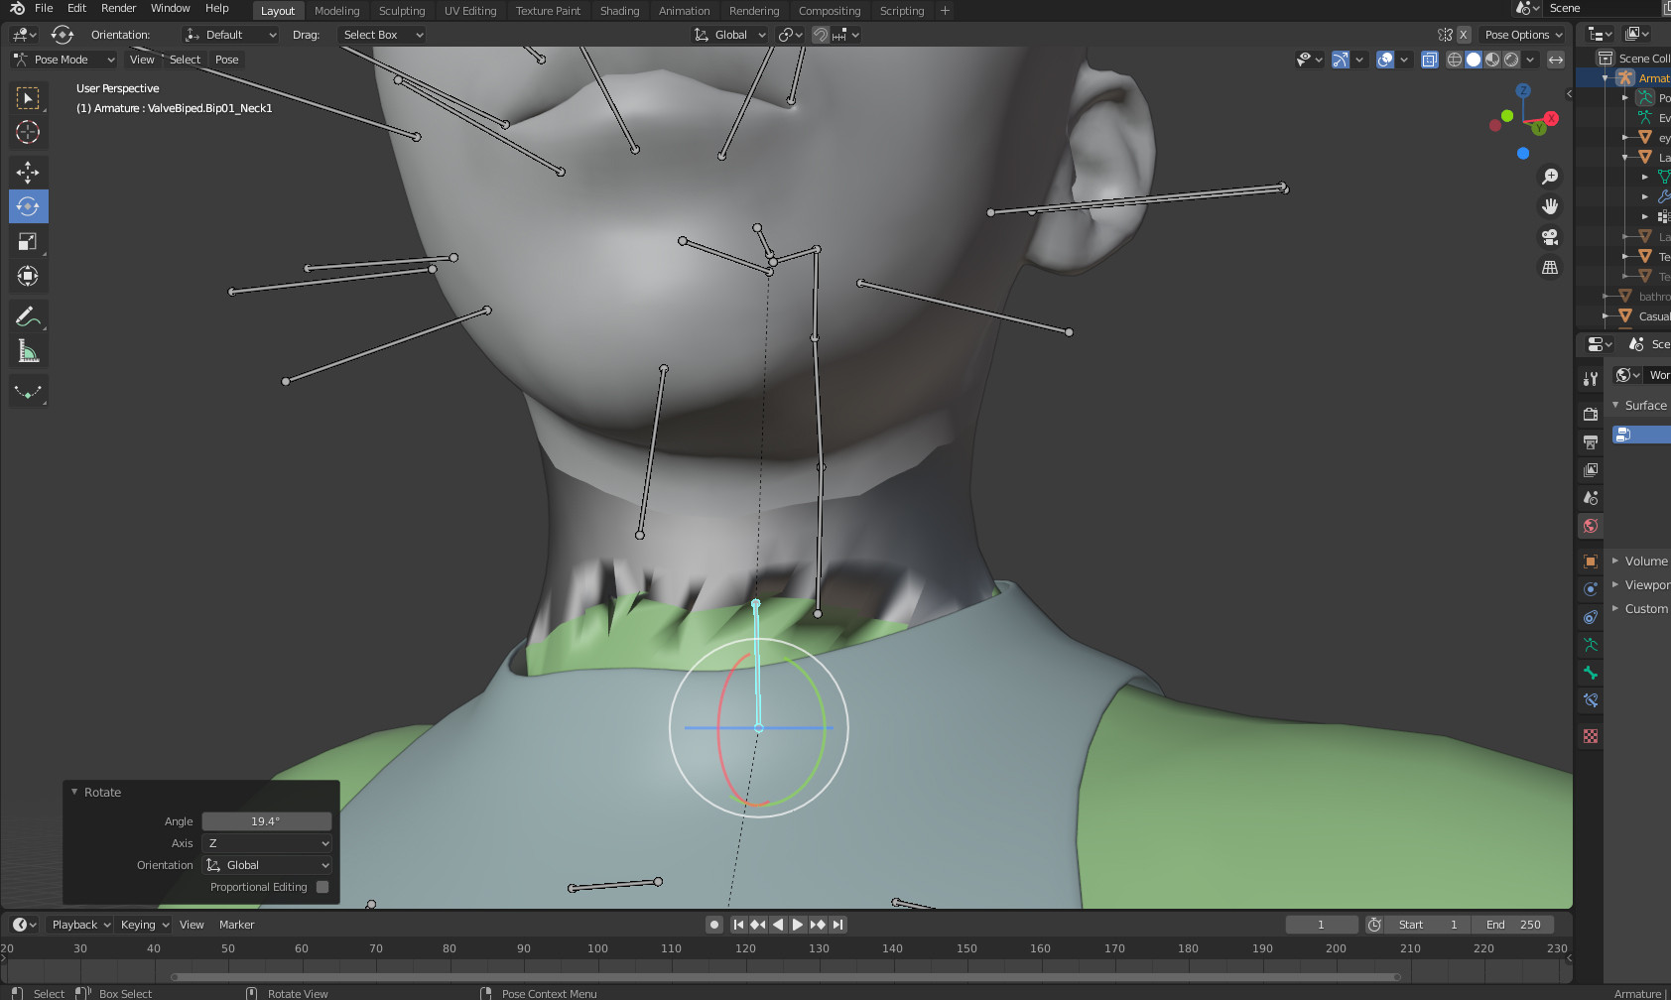This screenshot has height=1000, width=1671.
Task: Click the pan hand viewport button
Action: click(x=1549, y=206)
